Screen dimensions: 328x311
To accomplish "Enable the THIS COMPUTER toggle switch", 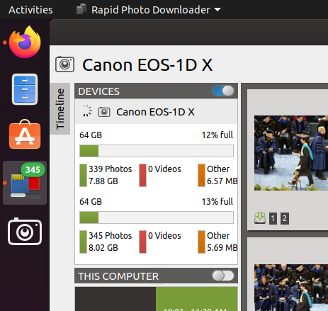I will point(223,276).
